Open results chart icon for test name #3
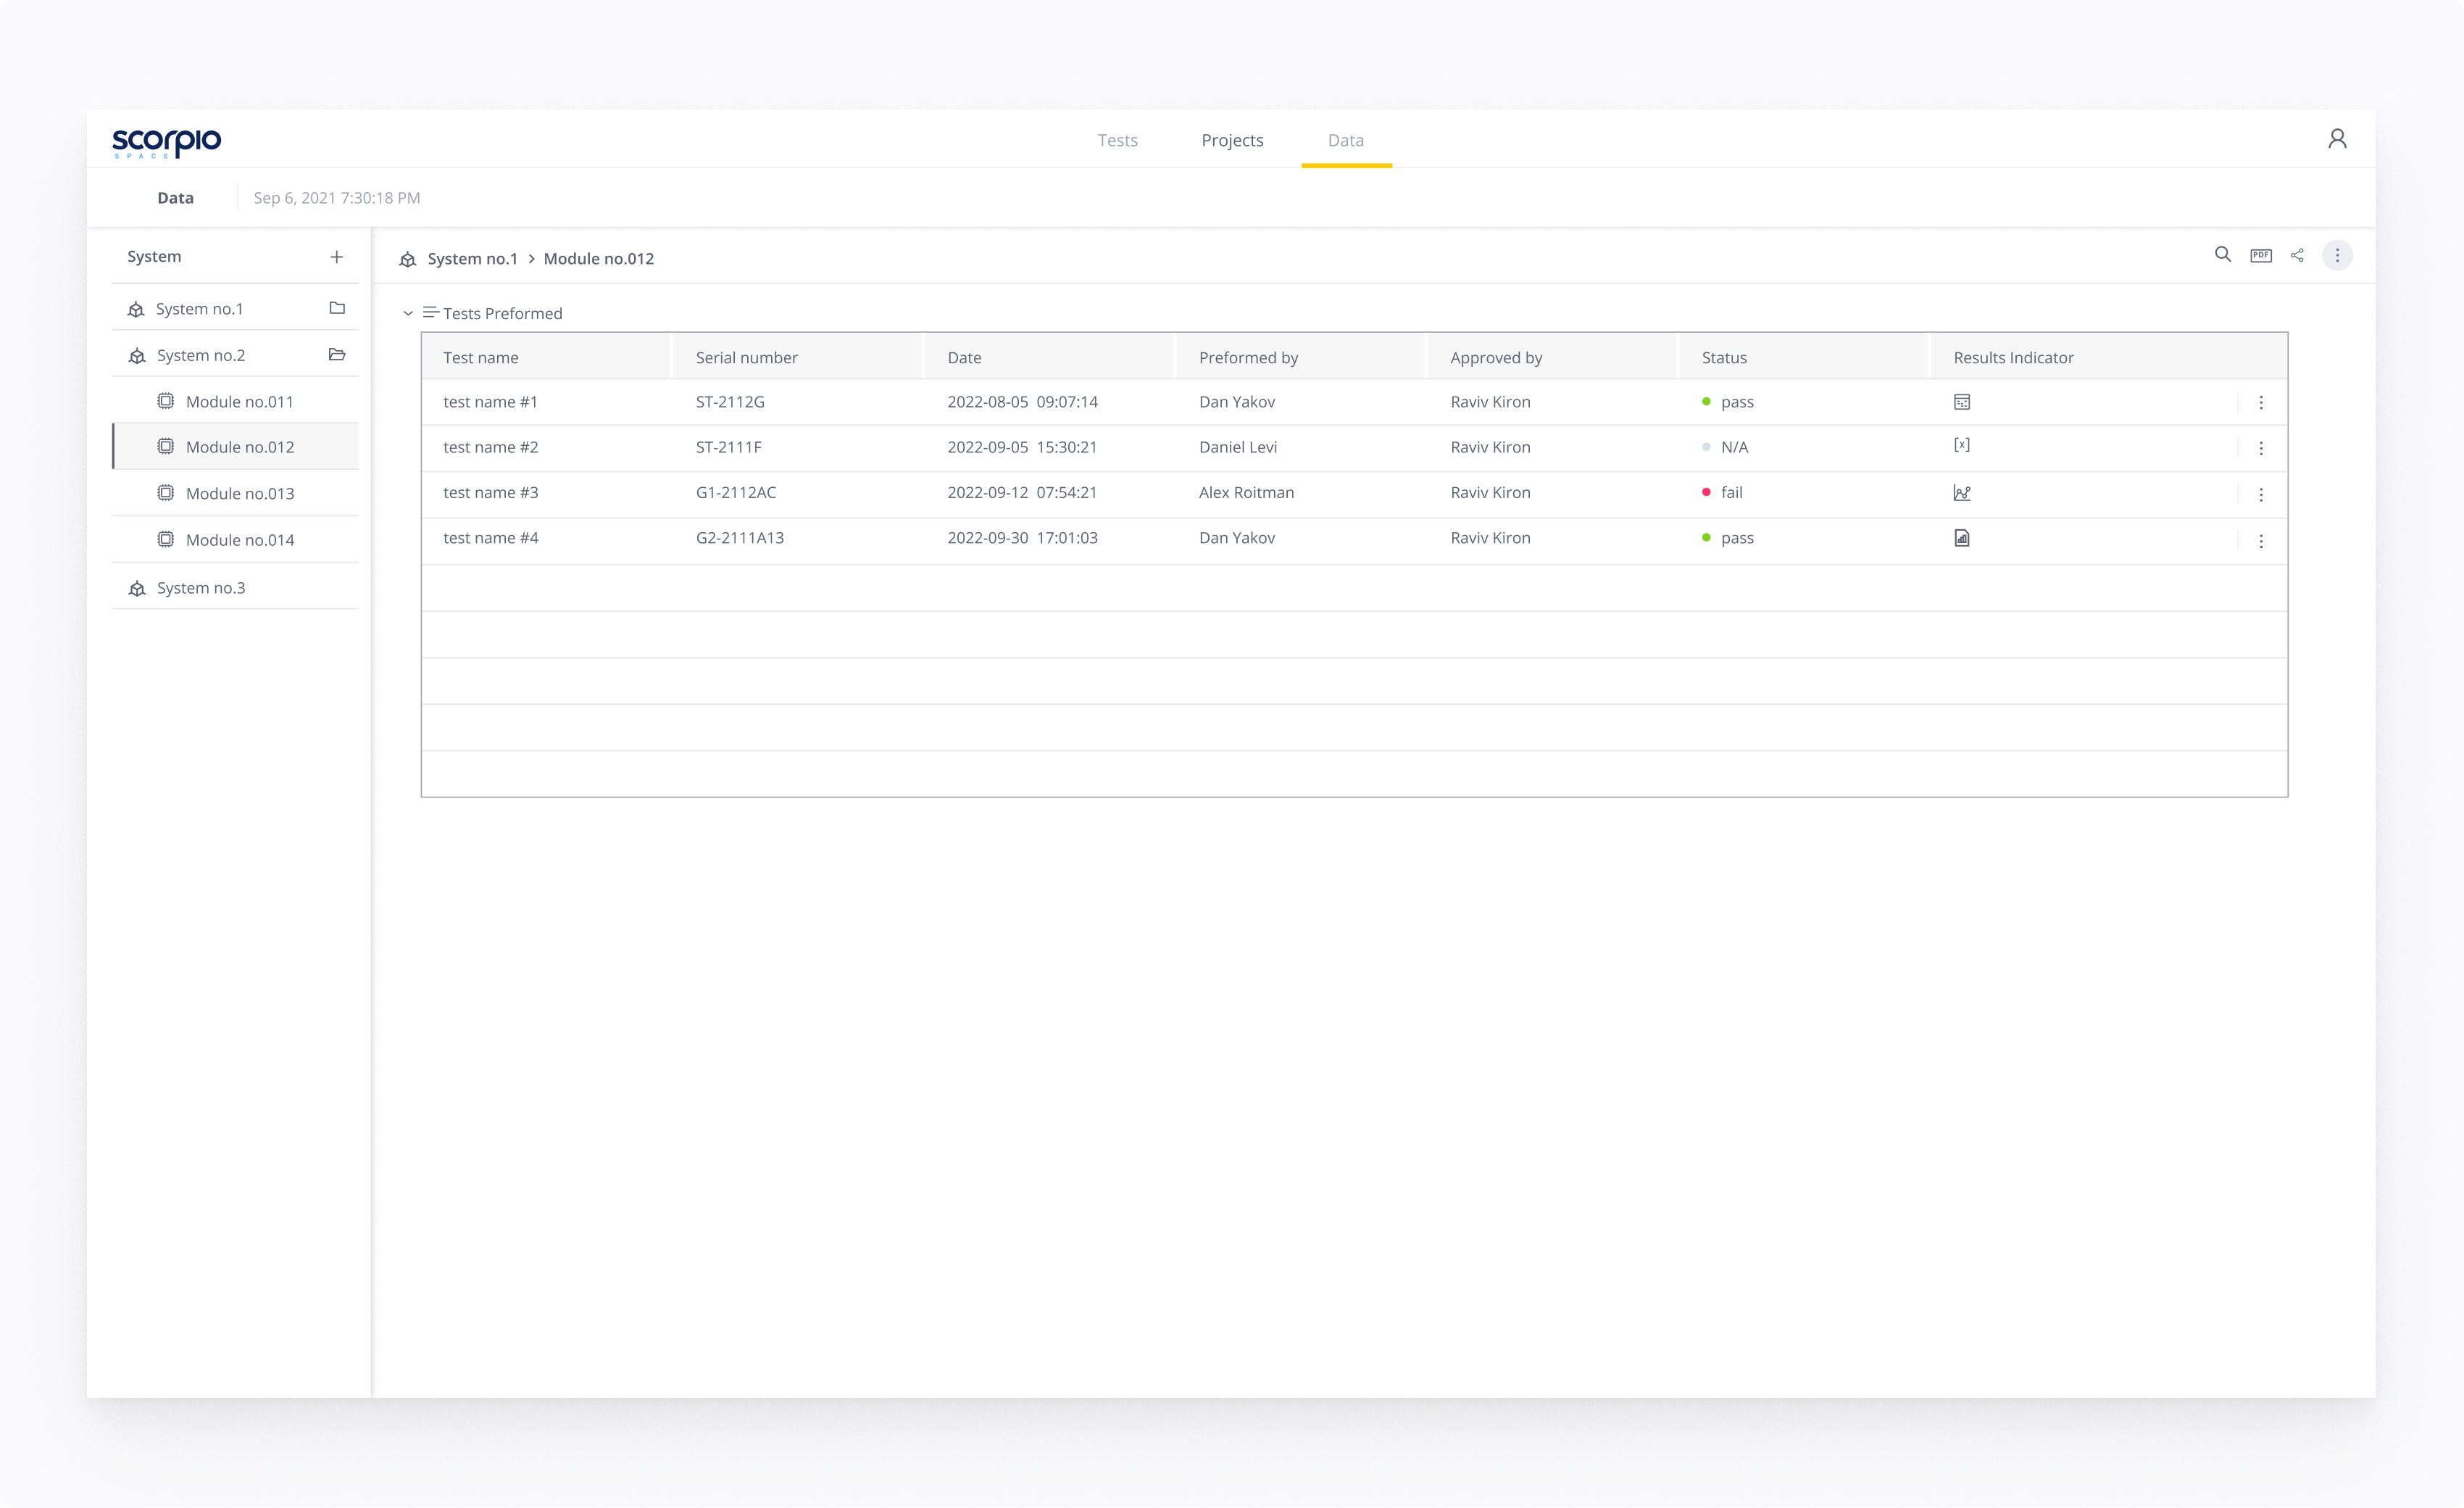 1962,492
